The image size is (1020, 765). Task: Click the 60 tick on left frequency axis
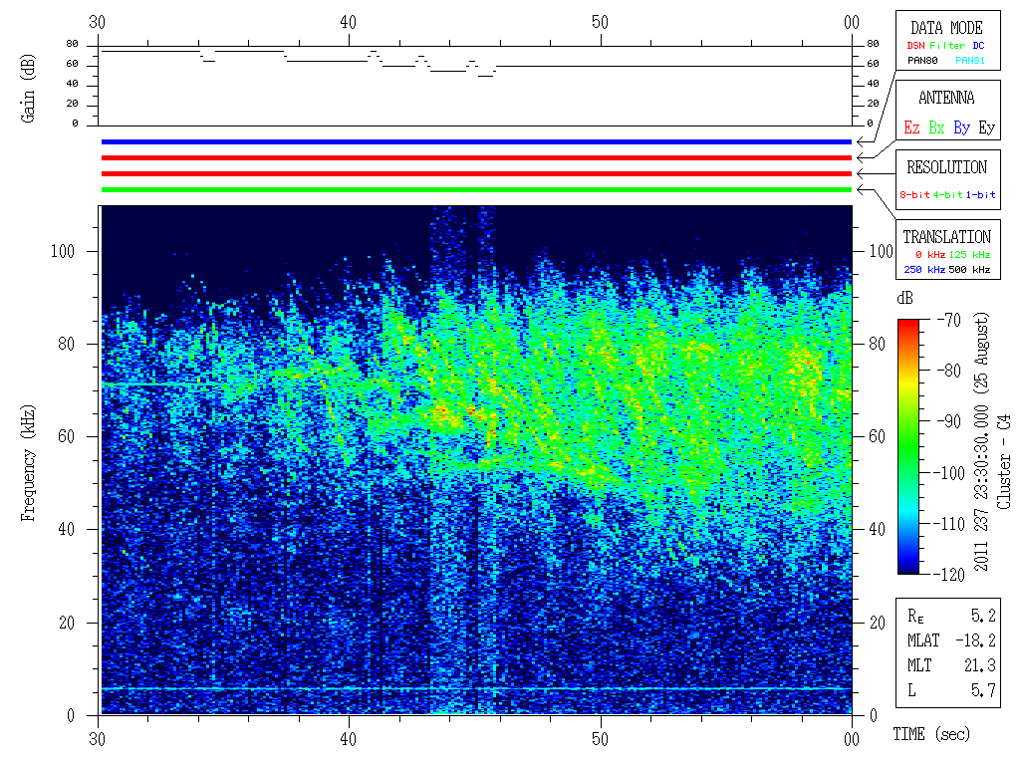click(x=67, y=436)
